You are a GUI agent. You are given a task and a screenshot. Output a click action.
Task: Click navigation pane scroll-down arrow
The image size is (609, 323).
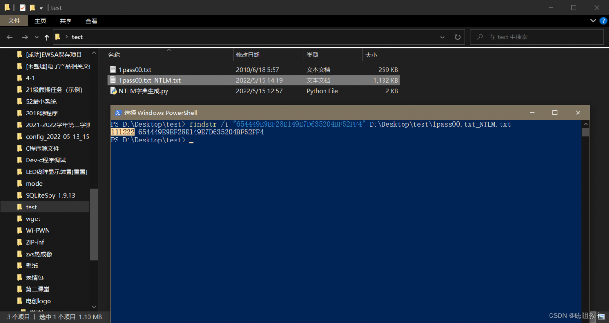tap(94, 307)
